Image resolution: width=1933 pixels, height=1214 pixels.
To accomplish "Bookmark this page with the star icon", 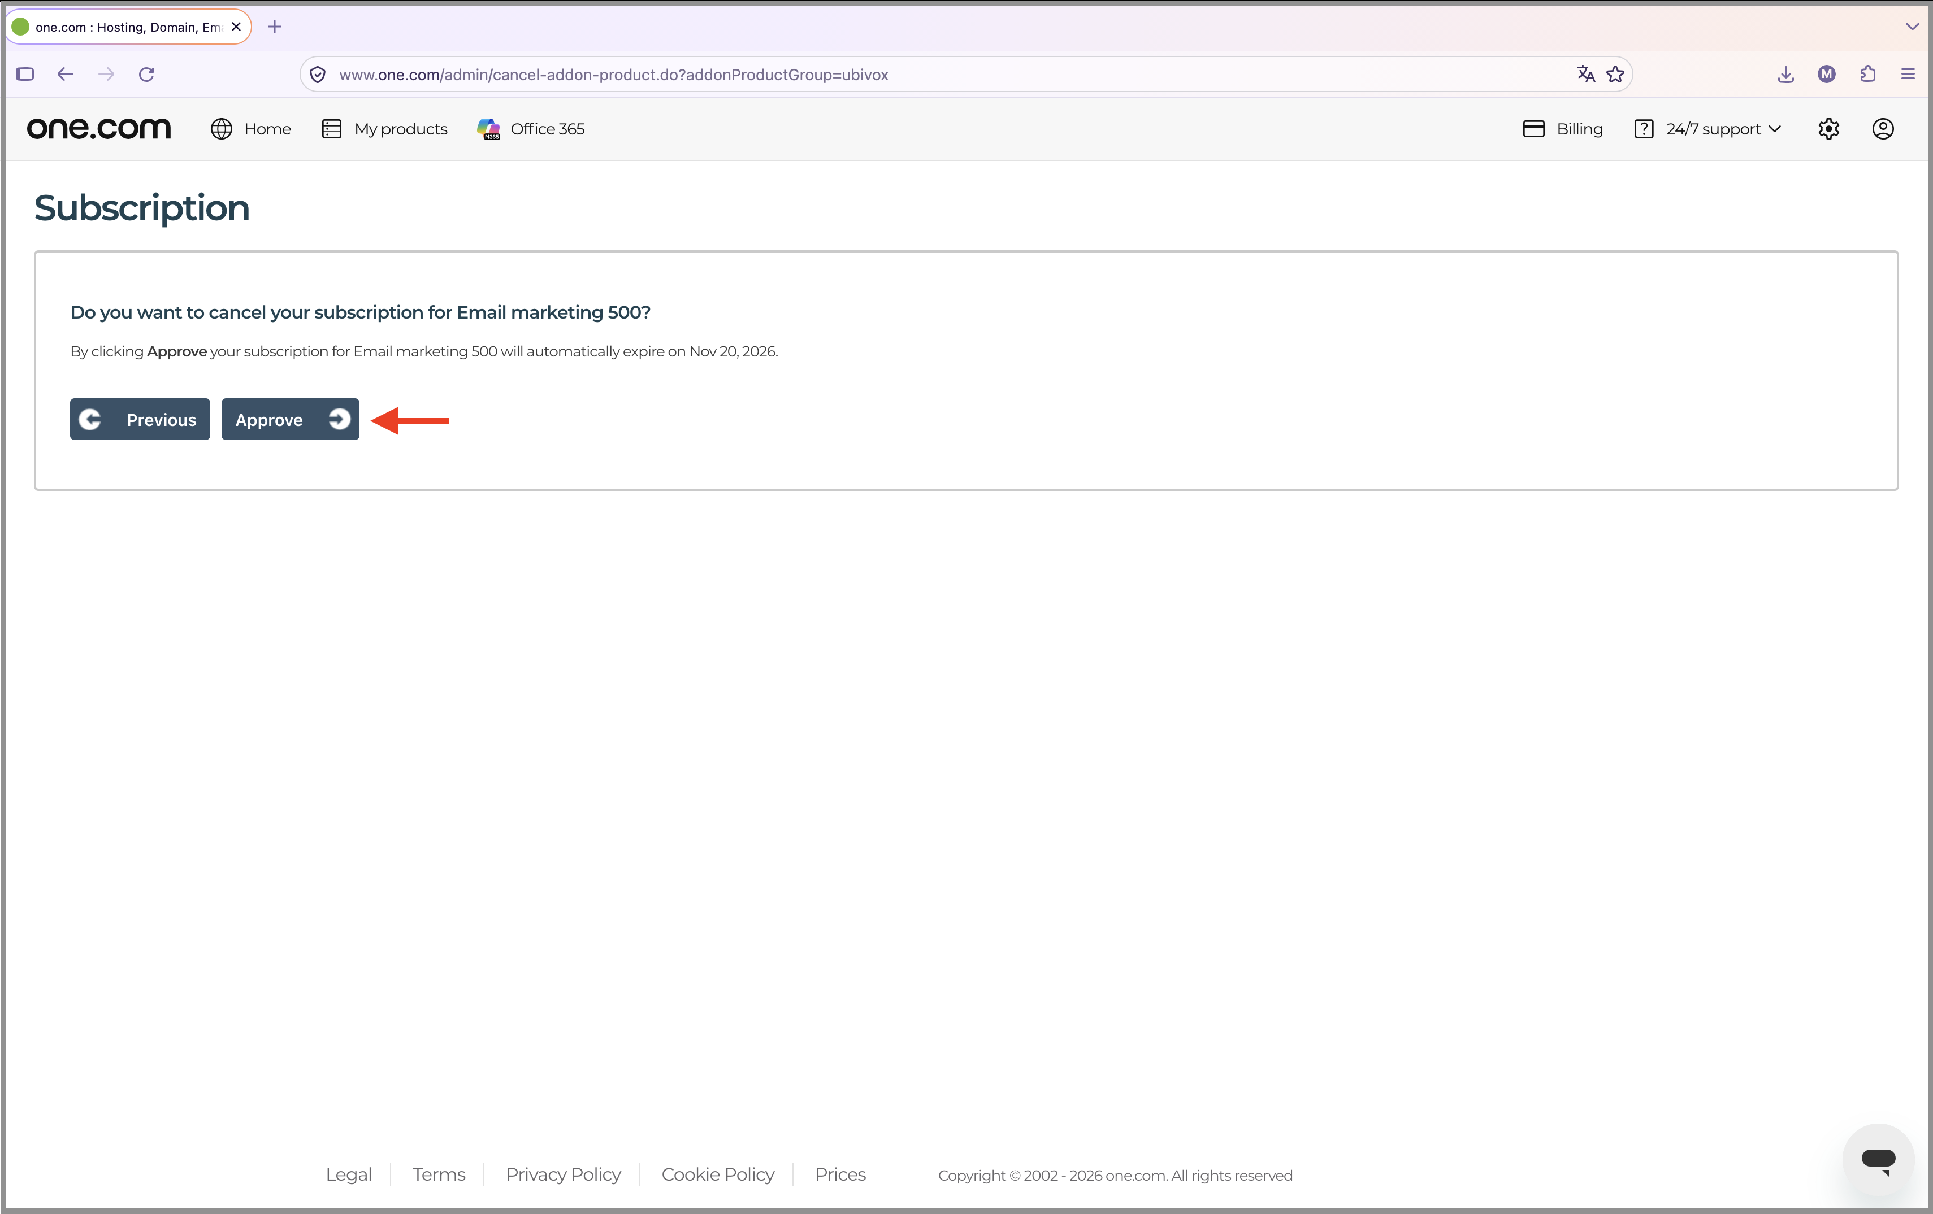I will pyautogui.click(x=1615, y=74).
